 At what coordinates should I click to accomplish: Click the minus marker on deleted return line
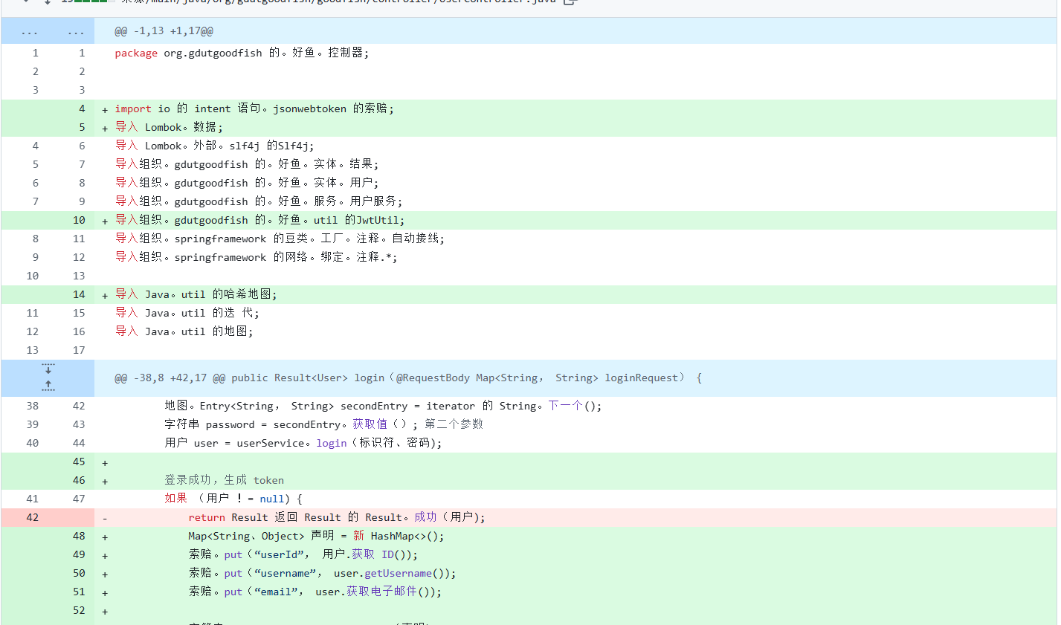pos(105,518)
